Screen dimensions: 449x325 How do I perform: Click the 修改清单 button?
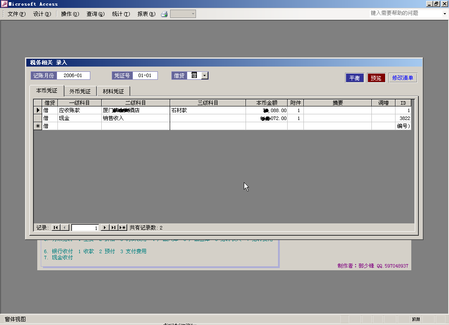point(403,78)
